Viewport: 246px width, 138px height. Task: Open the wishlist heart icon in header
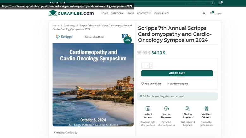click(x=220, y=3)
